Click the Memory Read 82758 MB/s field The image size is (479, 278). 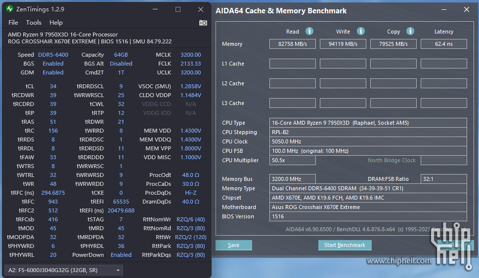point(292,44)
